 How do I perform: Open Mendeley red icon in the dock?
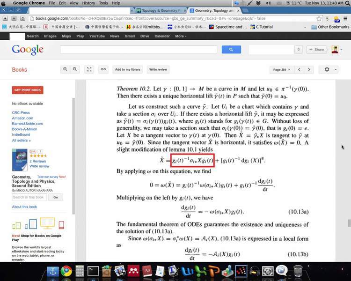coord(133,271)
